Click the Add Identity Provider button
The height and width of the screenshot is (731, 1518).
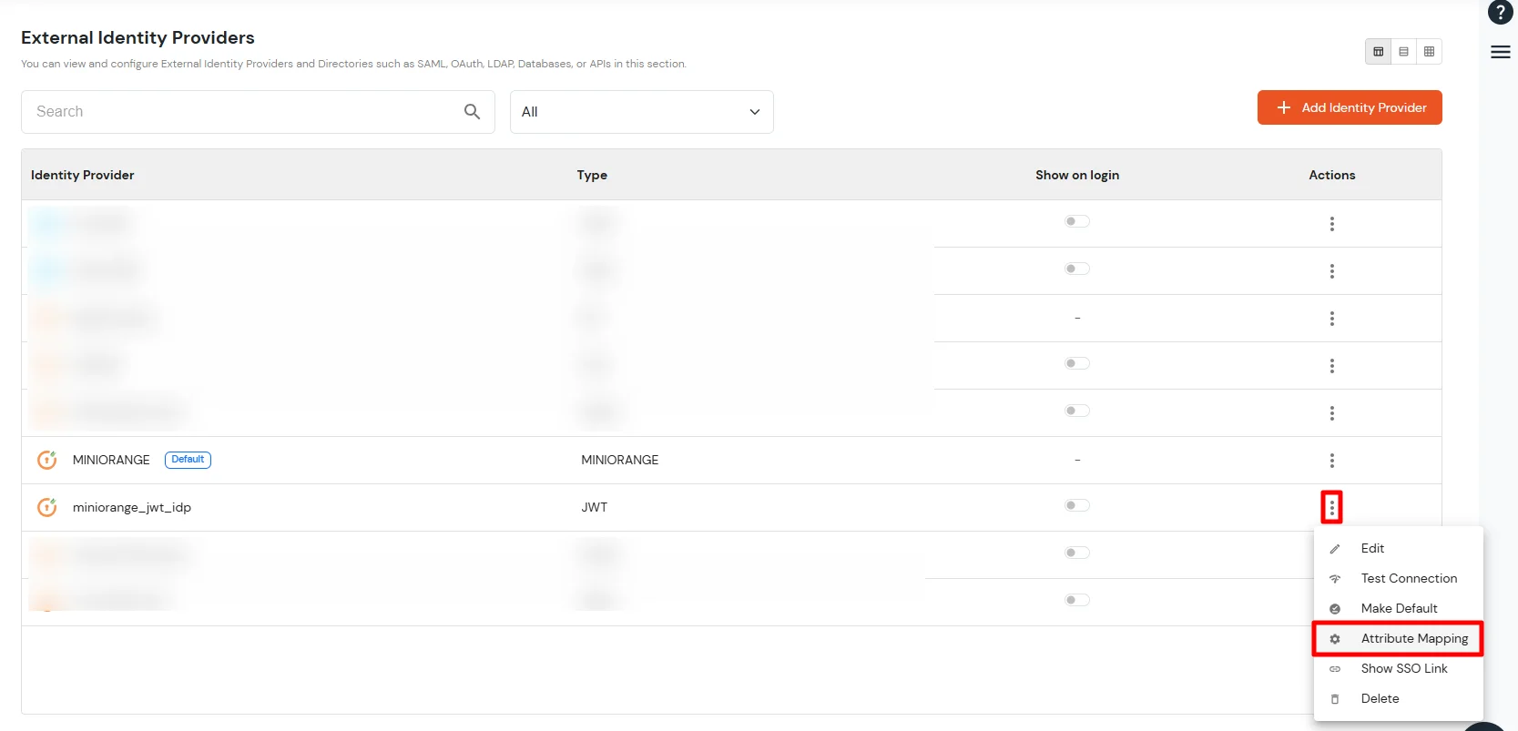[x=1350, y=107]
